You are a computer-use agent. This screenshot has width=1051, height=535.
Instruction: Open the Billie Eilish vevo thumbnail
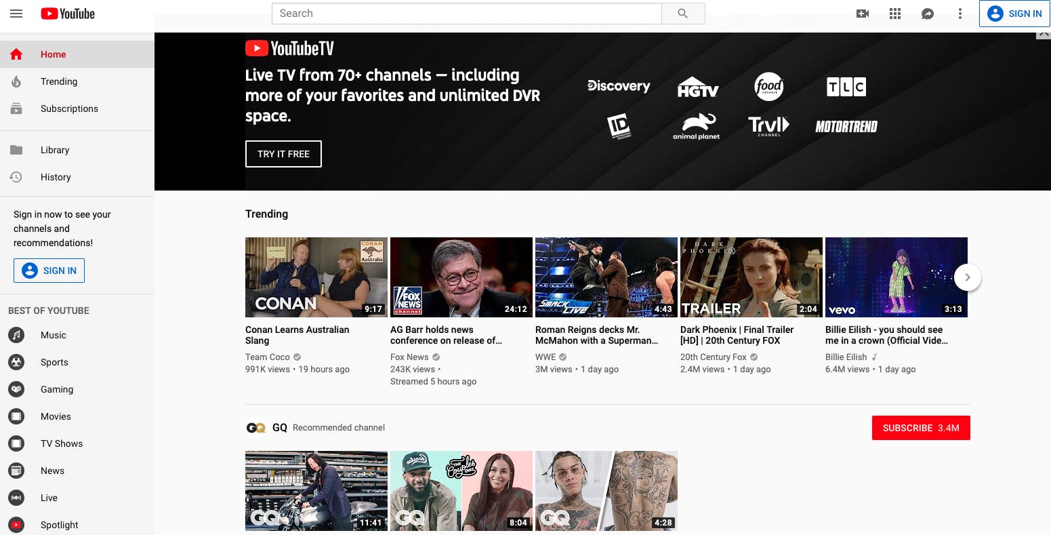pyautogui.click(x=897, y=277)
